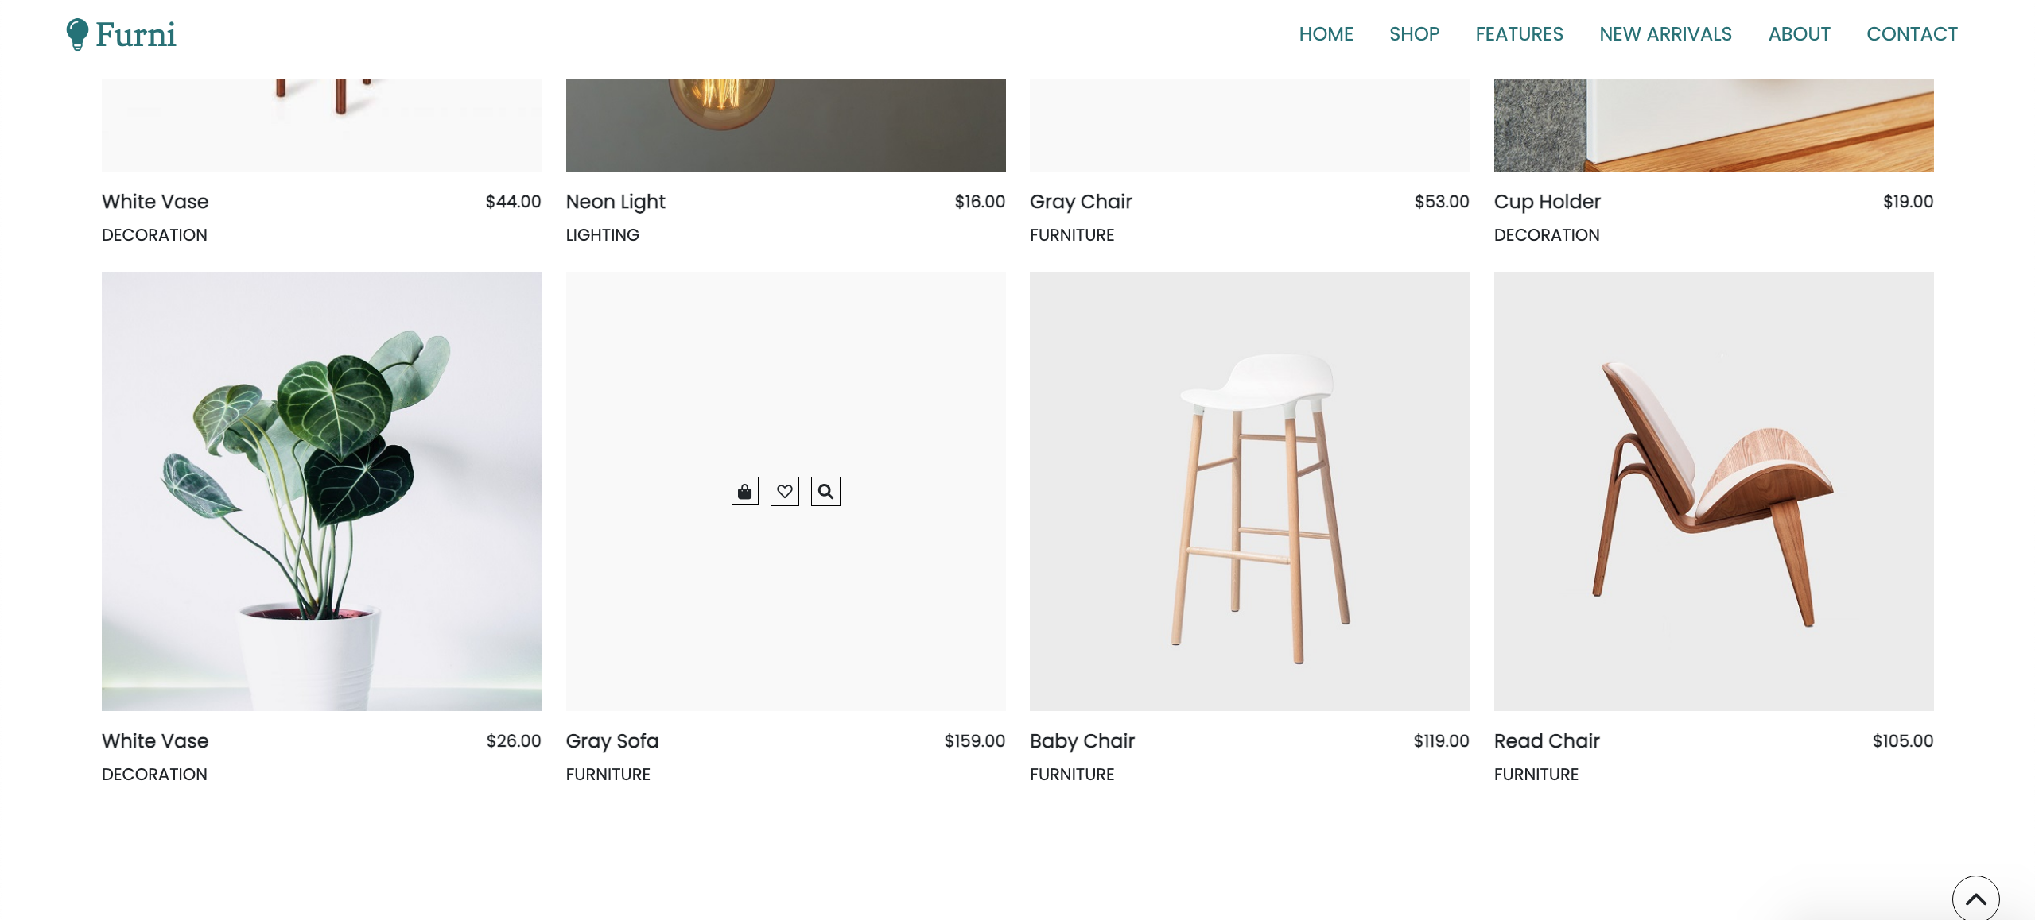Click the Read Chair product title

(1546, 741)
